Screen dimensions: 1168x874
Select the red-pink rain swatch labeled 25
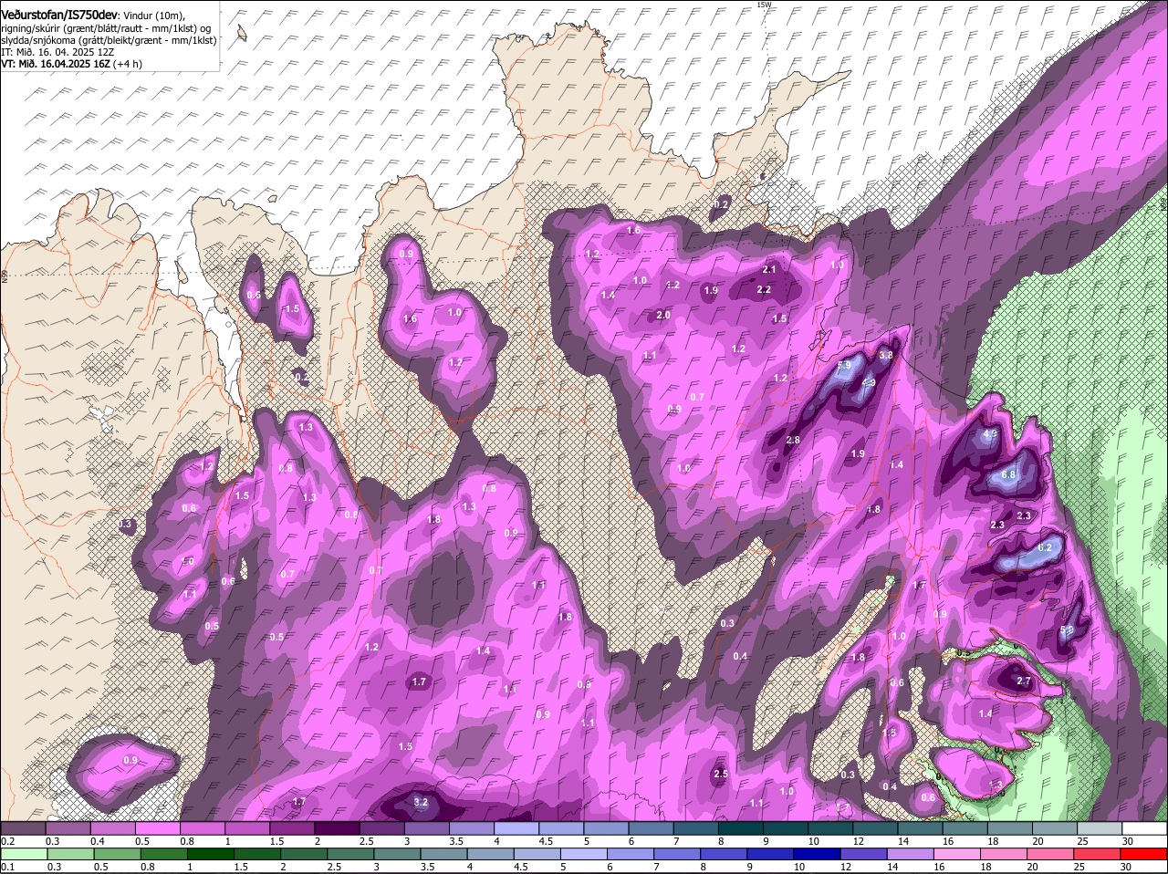1098,855
